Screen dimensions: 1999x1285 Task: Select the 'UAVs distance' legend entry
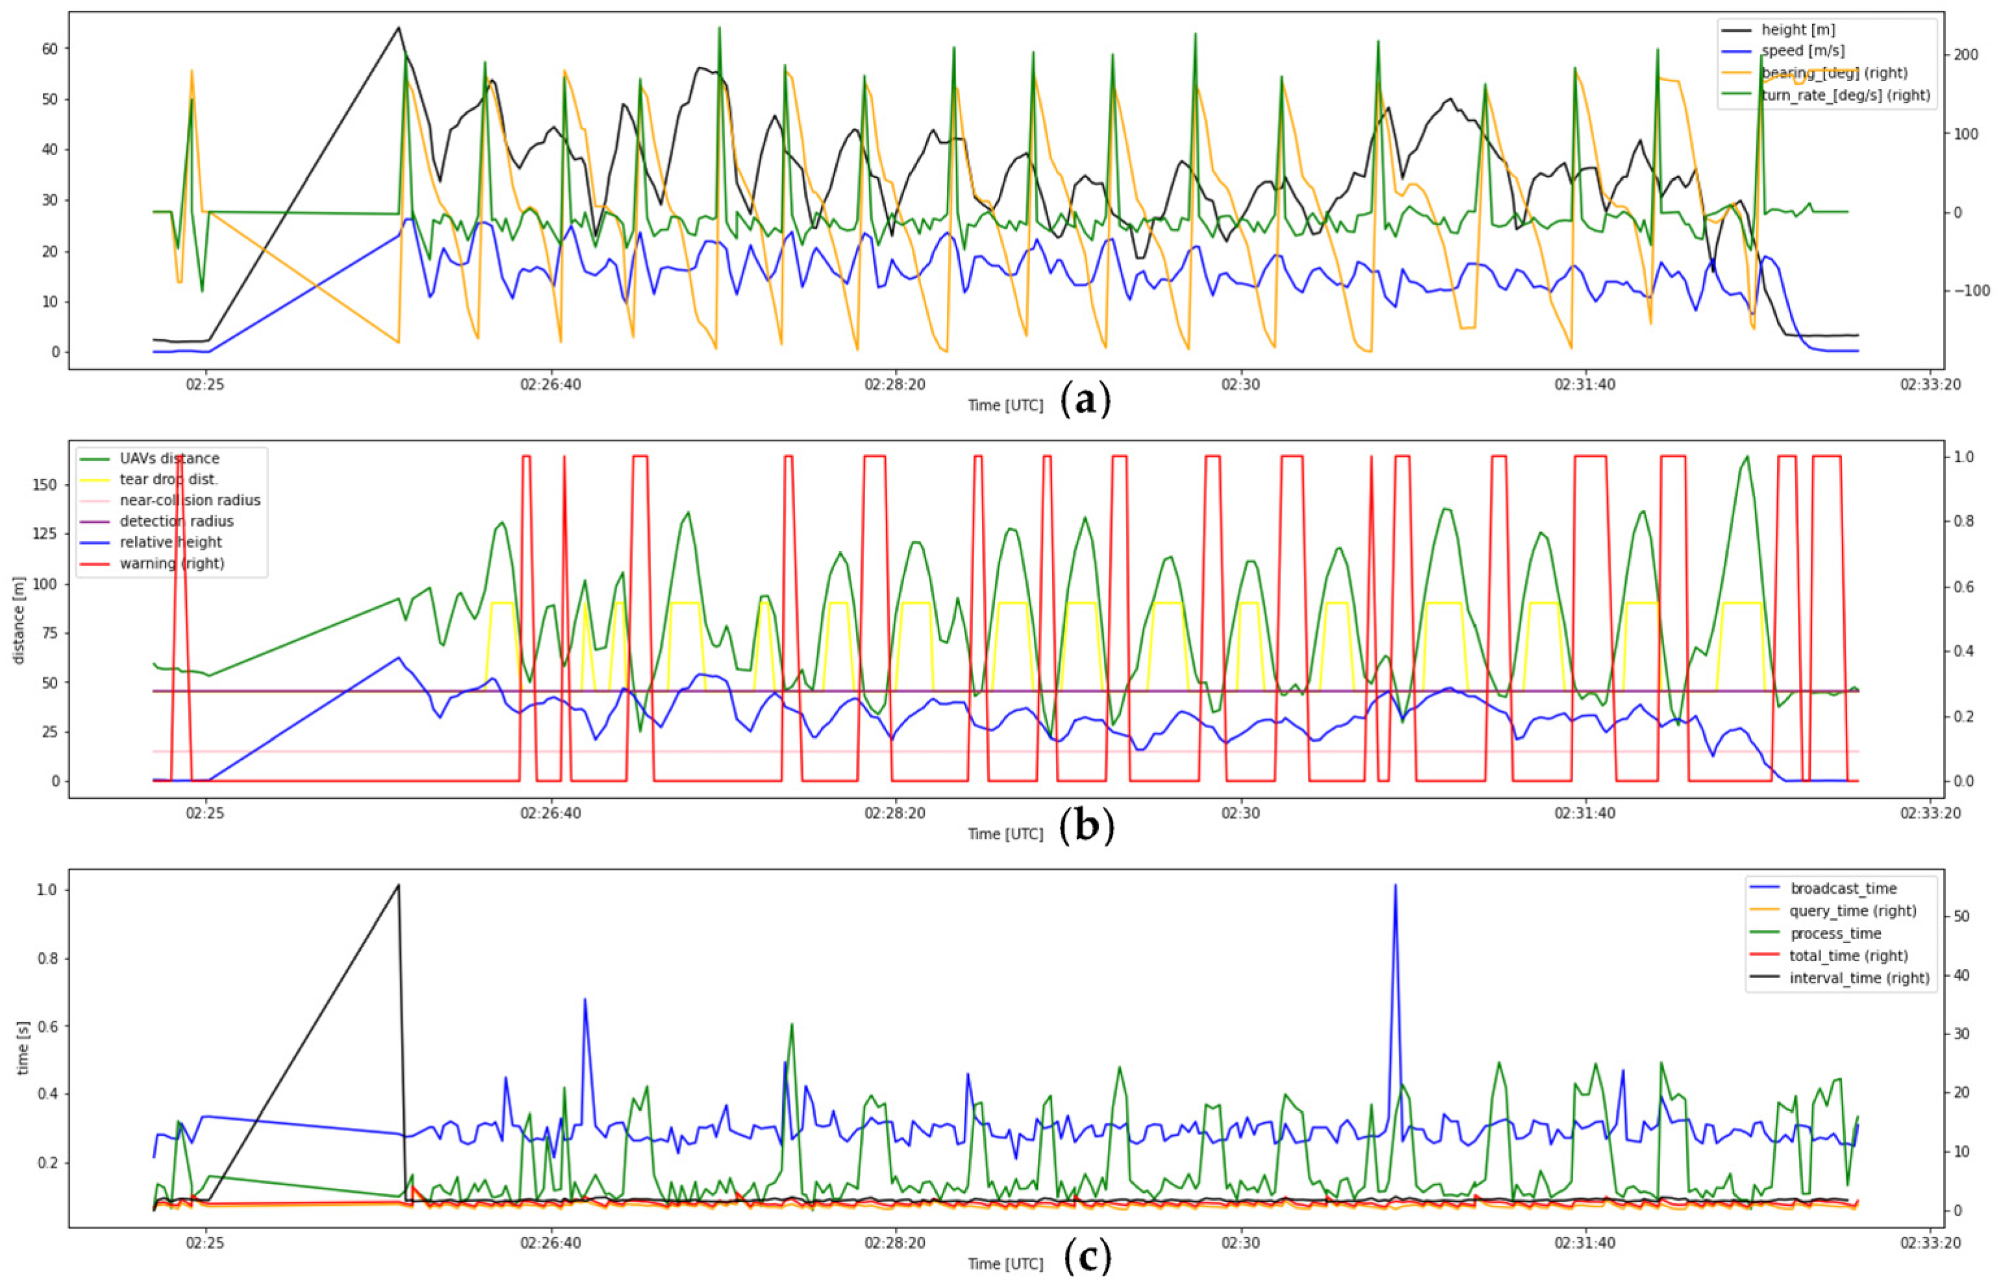point(169,458)
